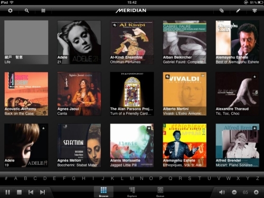
Task: Toggle the star on Tic, Toc, Choc album
Action: tap(254, 77)
